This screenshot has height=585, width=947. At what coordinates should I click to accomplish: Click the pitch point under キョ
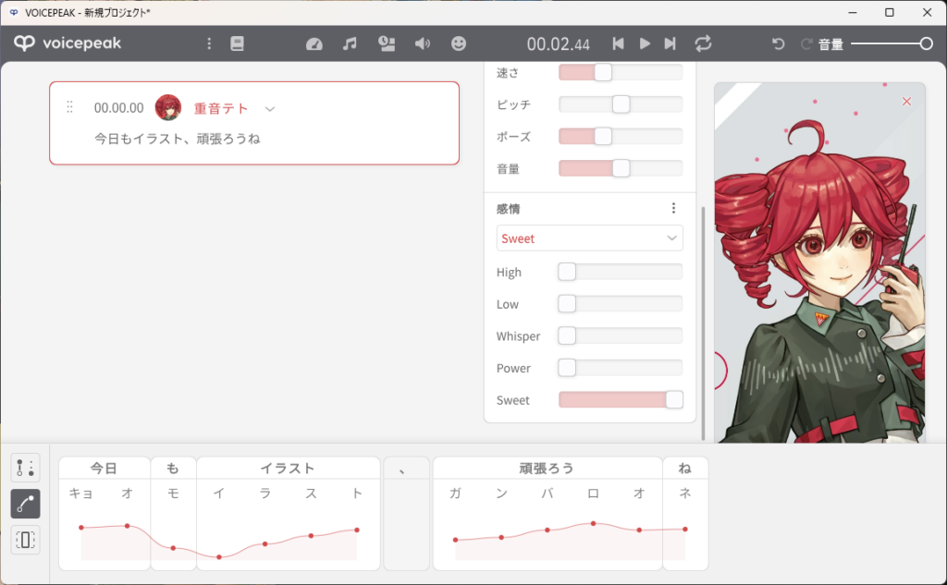(81, 528)
